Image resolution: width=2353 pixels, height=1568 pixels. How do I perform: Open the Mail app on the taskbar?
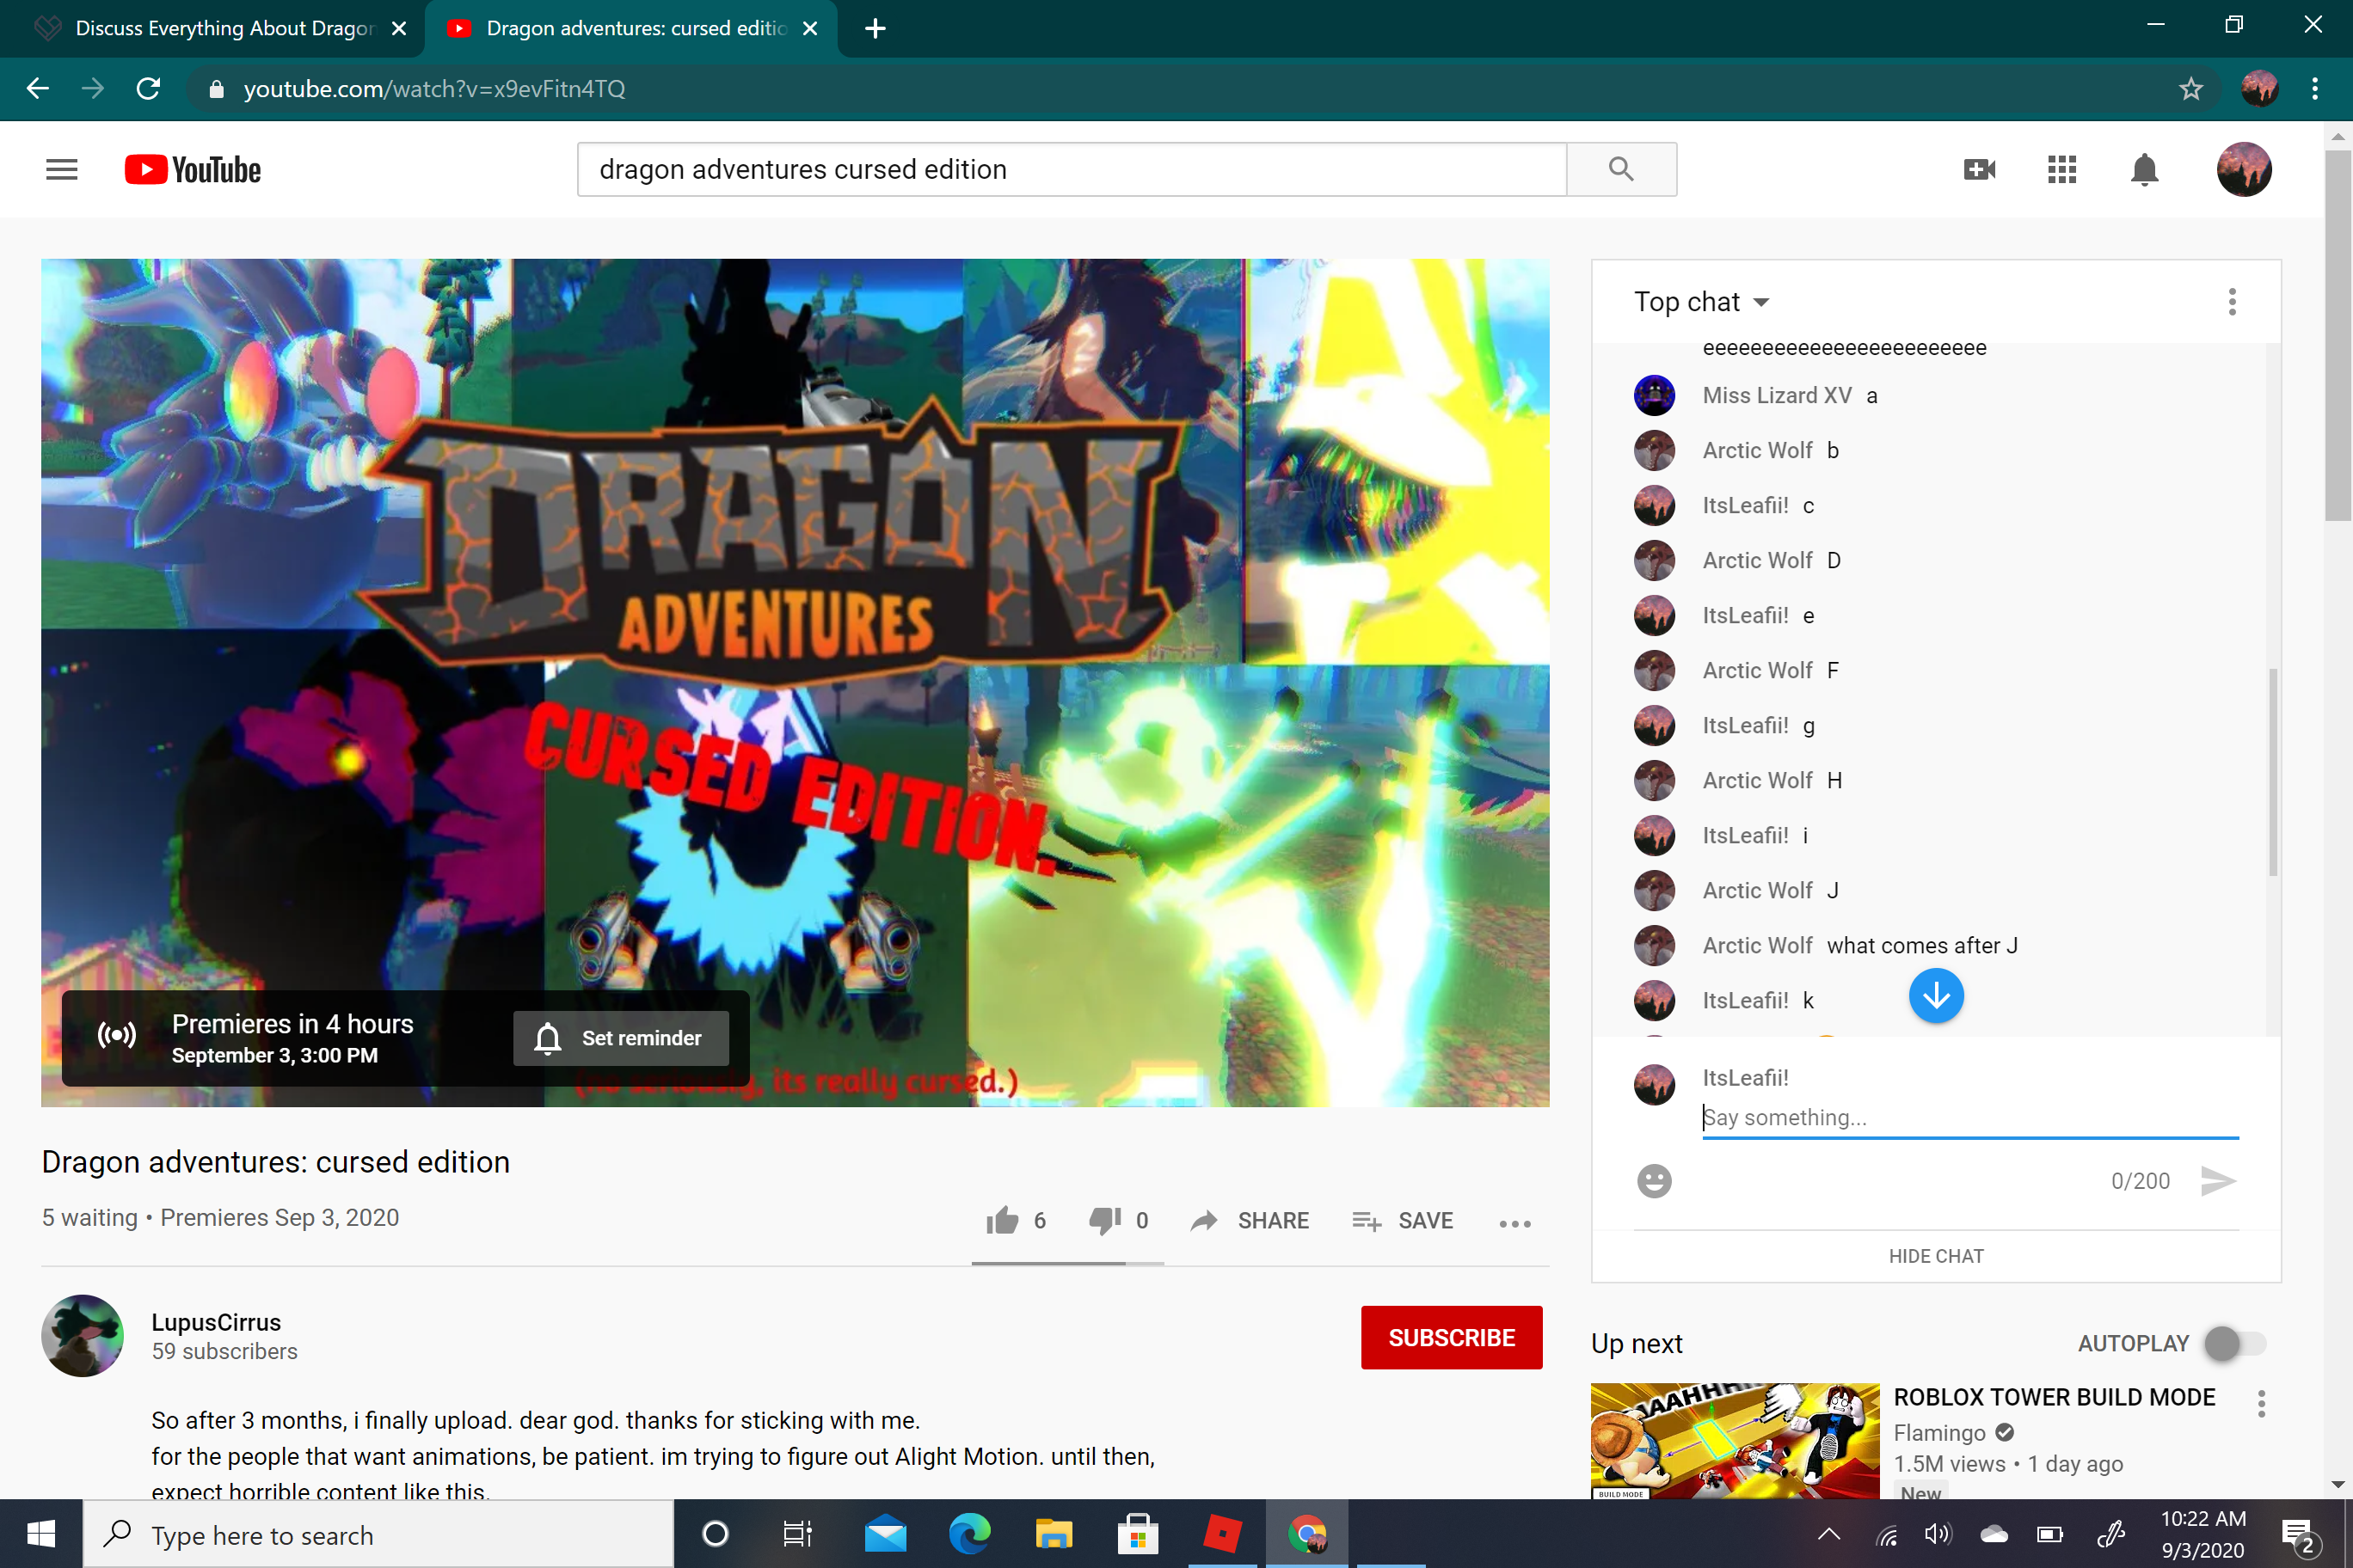[x=885, y=1534]
